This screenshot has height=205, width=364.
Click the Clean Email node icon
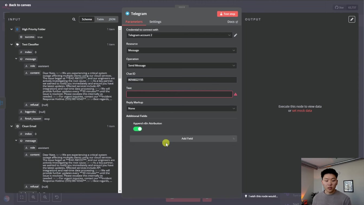(17, 126)
